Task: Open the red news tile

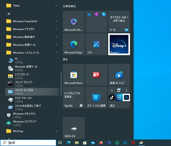Action: pyautogui.click(x=96, y=75)
